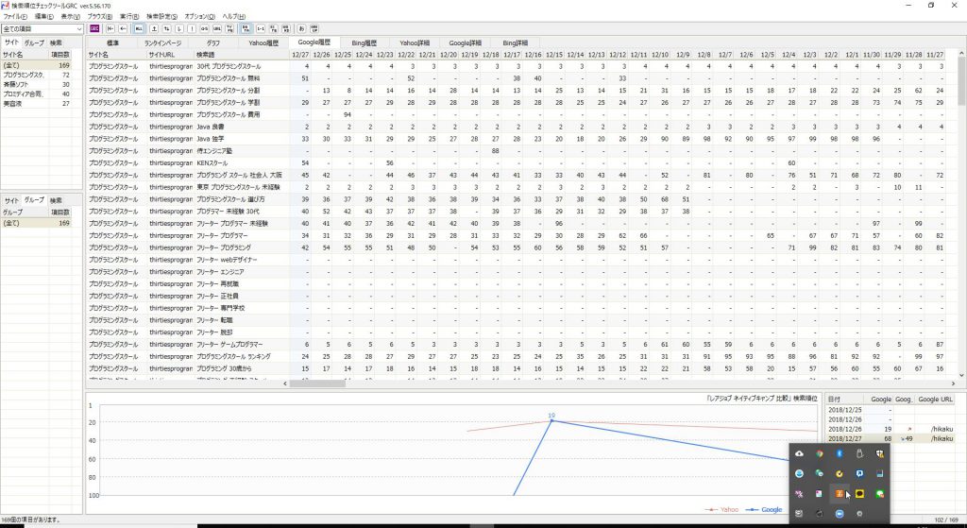Click the TY/PE toolbar icon
Screen dimensions: 967x528
coord(229,28)
